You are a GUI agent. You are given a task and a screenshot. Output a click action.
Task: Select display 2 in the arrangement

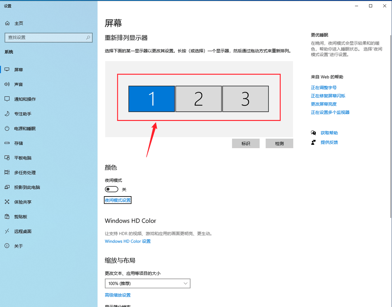199,99
